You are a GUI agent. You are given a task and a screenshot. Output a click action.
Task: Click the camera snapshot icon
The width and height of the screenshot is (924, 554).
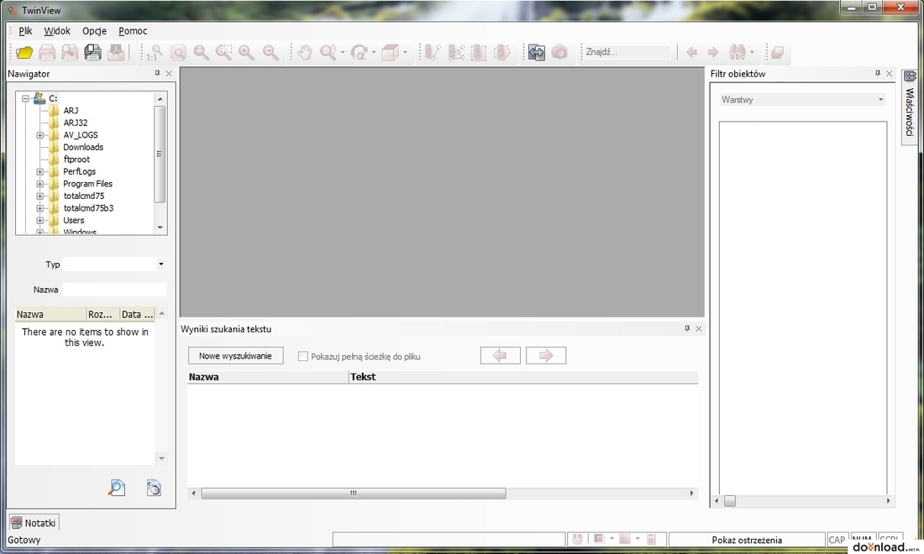(559, 52)
